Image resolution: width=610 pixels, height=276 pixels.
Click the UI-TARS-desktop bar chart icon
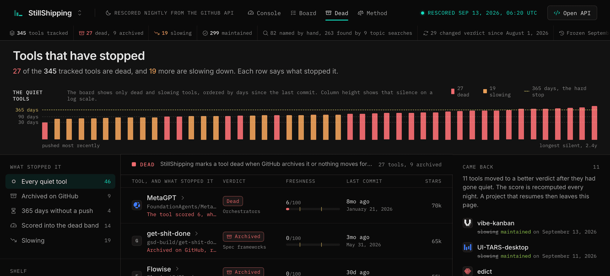468,247
